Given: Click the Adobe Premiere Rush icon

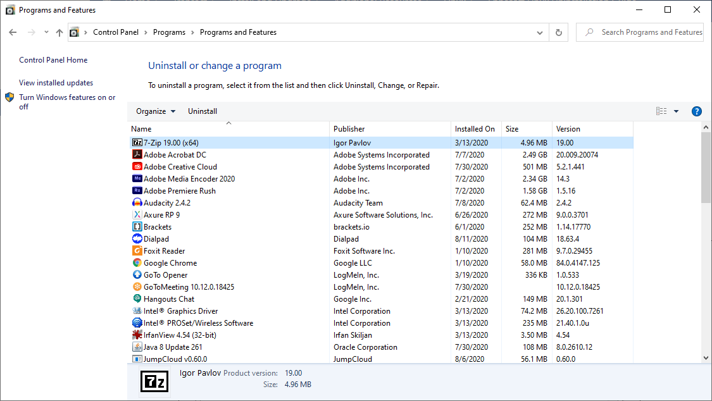Looking at the screenshot, I should pos(137,190).
